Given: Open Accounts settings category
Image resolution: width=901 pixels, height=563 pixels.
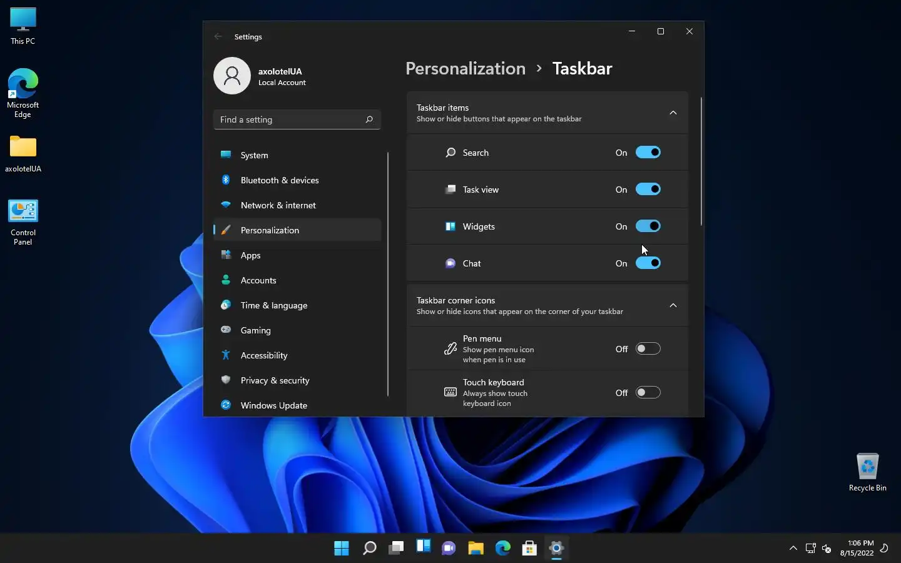Looking at the screenshot, I should click(297, 280).
